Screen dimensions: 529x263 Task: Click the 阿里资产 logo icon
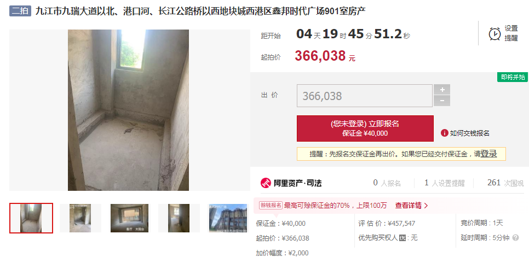266,183
